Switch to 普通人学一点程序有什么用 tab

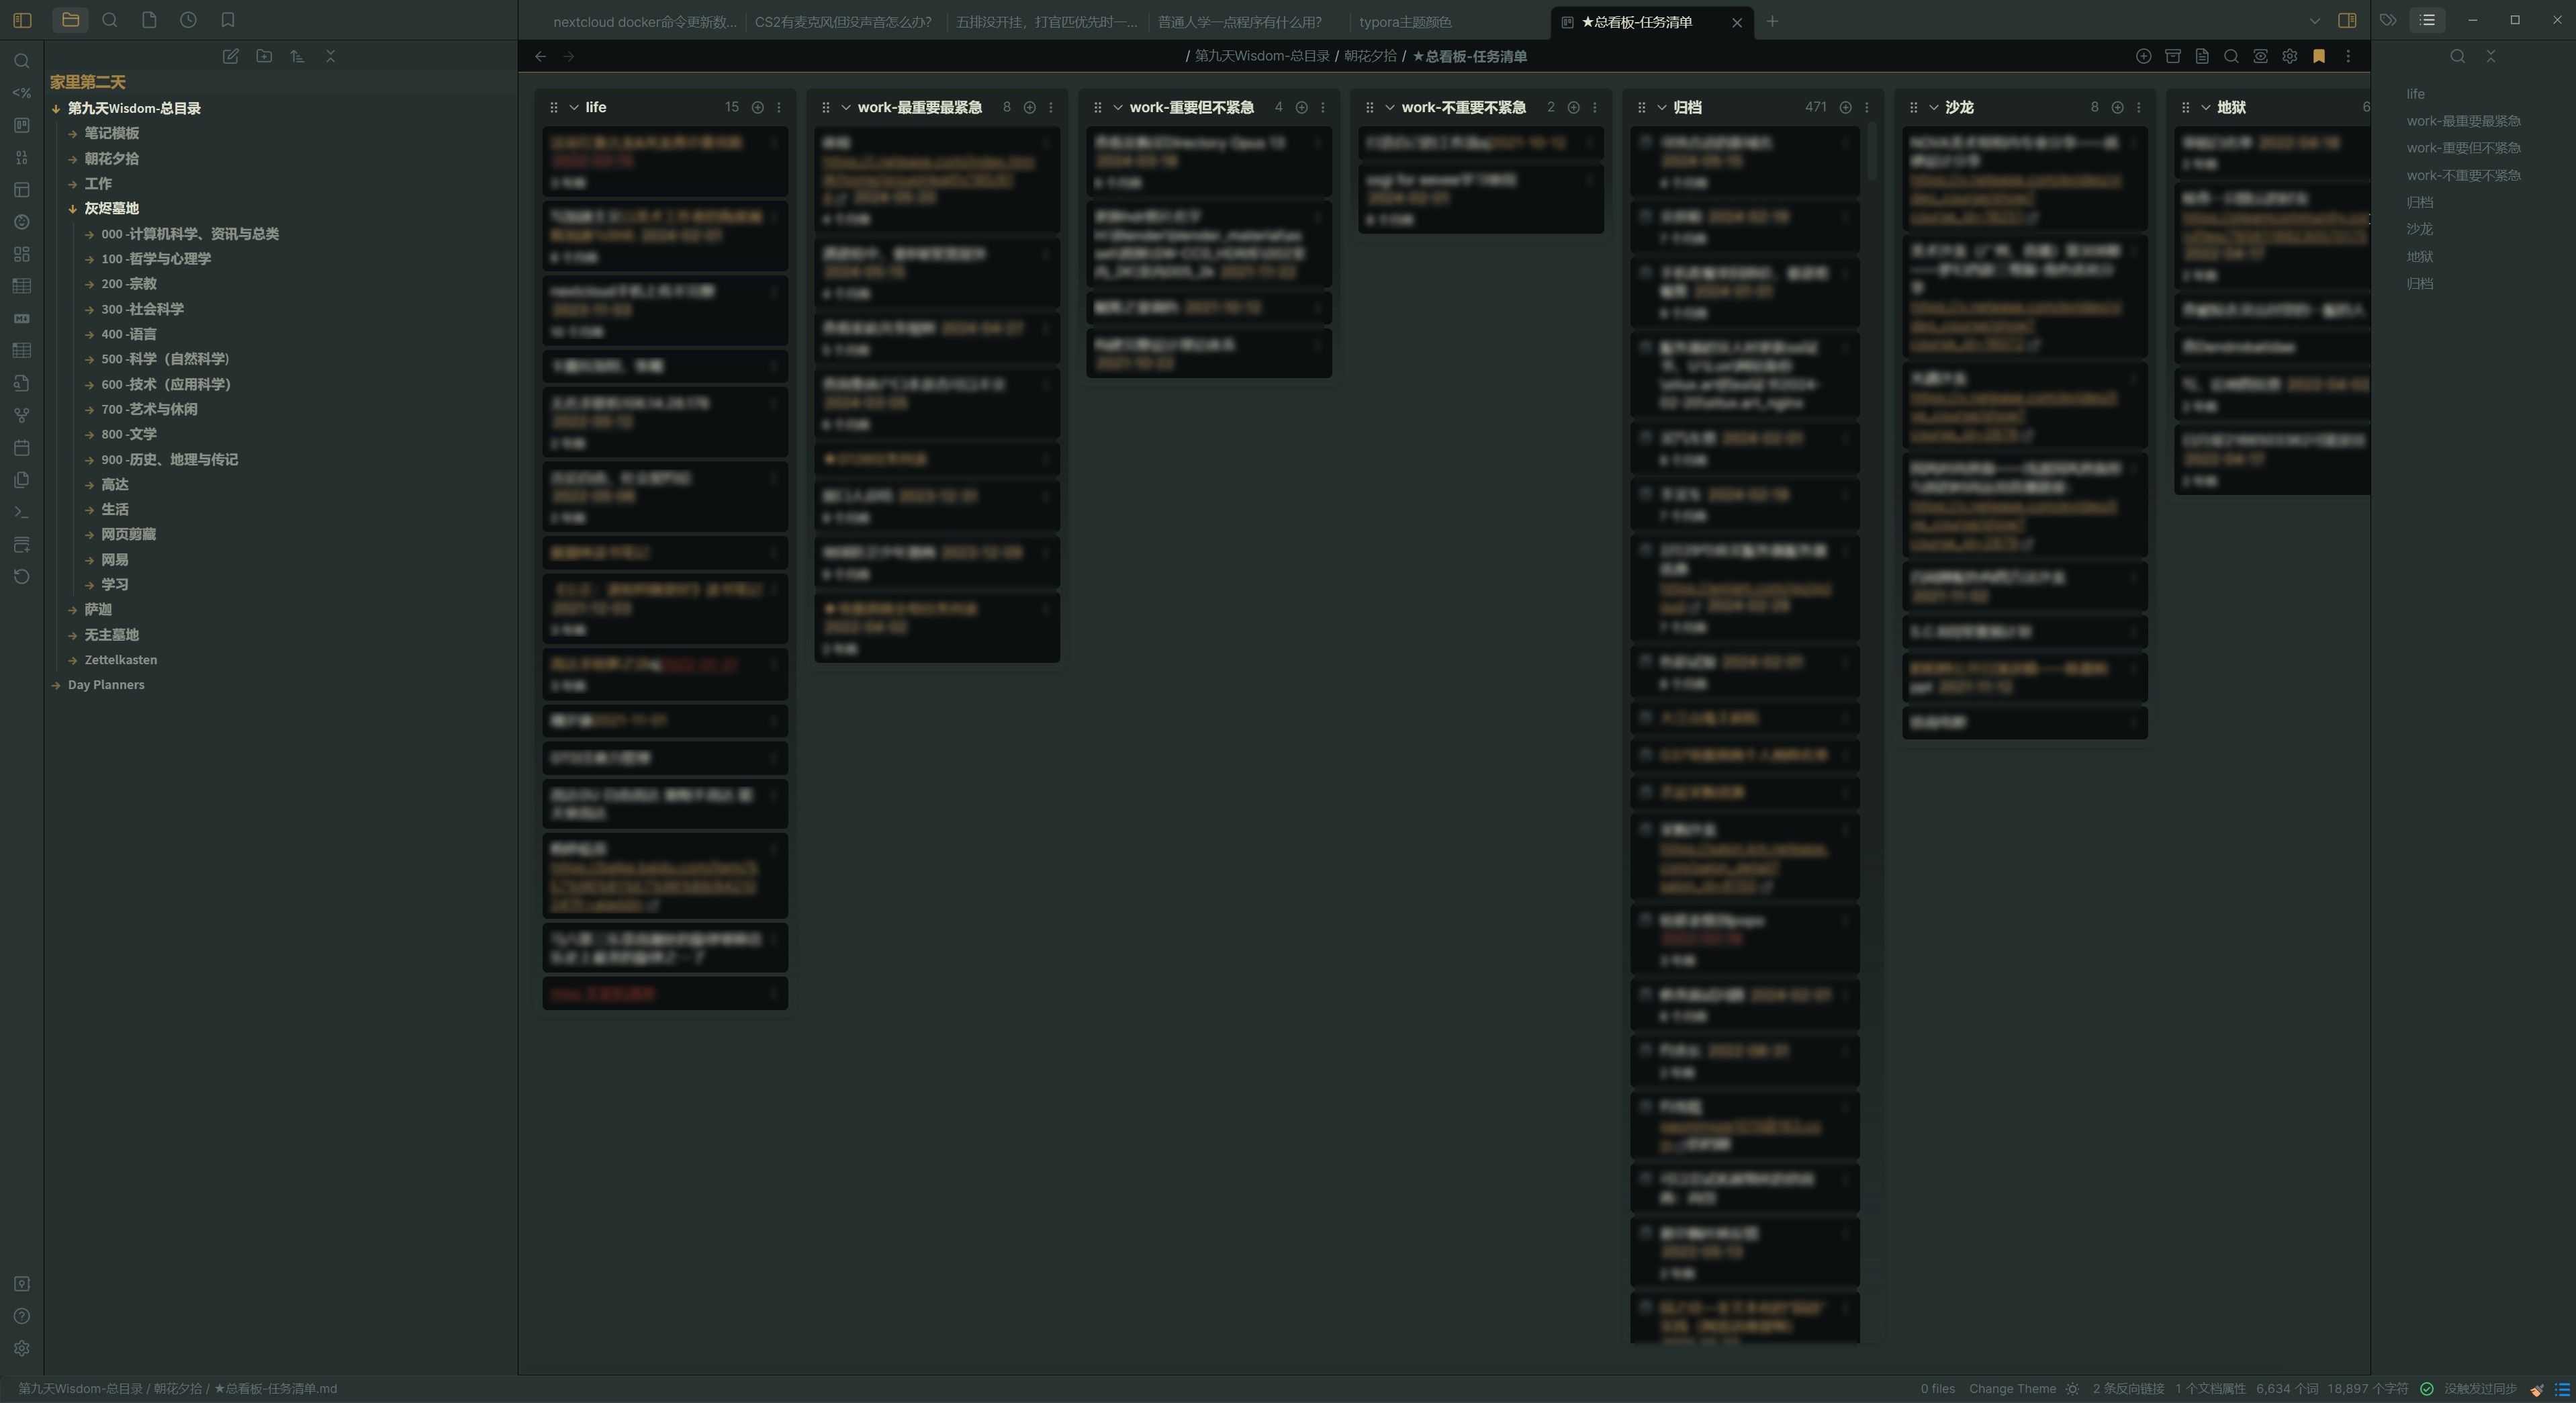coord(1240,21)
